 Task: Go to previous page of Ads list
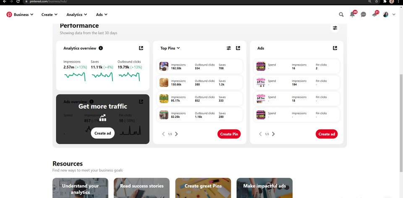point(260,134)
